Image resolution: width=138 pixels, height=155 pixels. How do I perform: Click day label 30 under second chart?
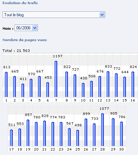point(121,149)
